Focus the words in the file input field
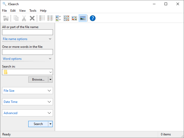The width and height of the screenshot is (184, 138). [x=28, y=52]
